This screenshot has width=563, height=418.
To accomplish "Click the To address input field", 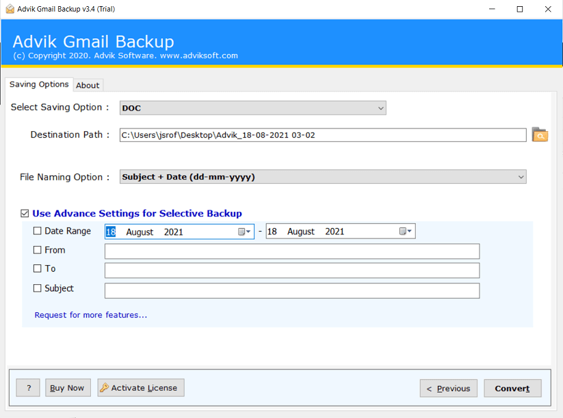I will click(x=292, y=270).
